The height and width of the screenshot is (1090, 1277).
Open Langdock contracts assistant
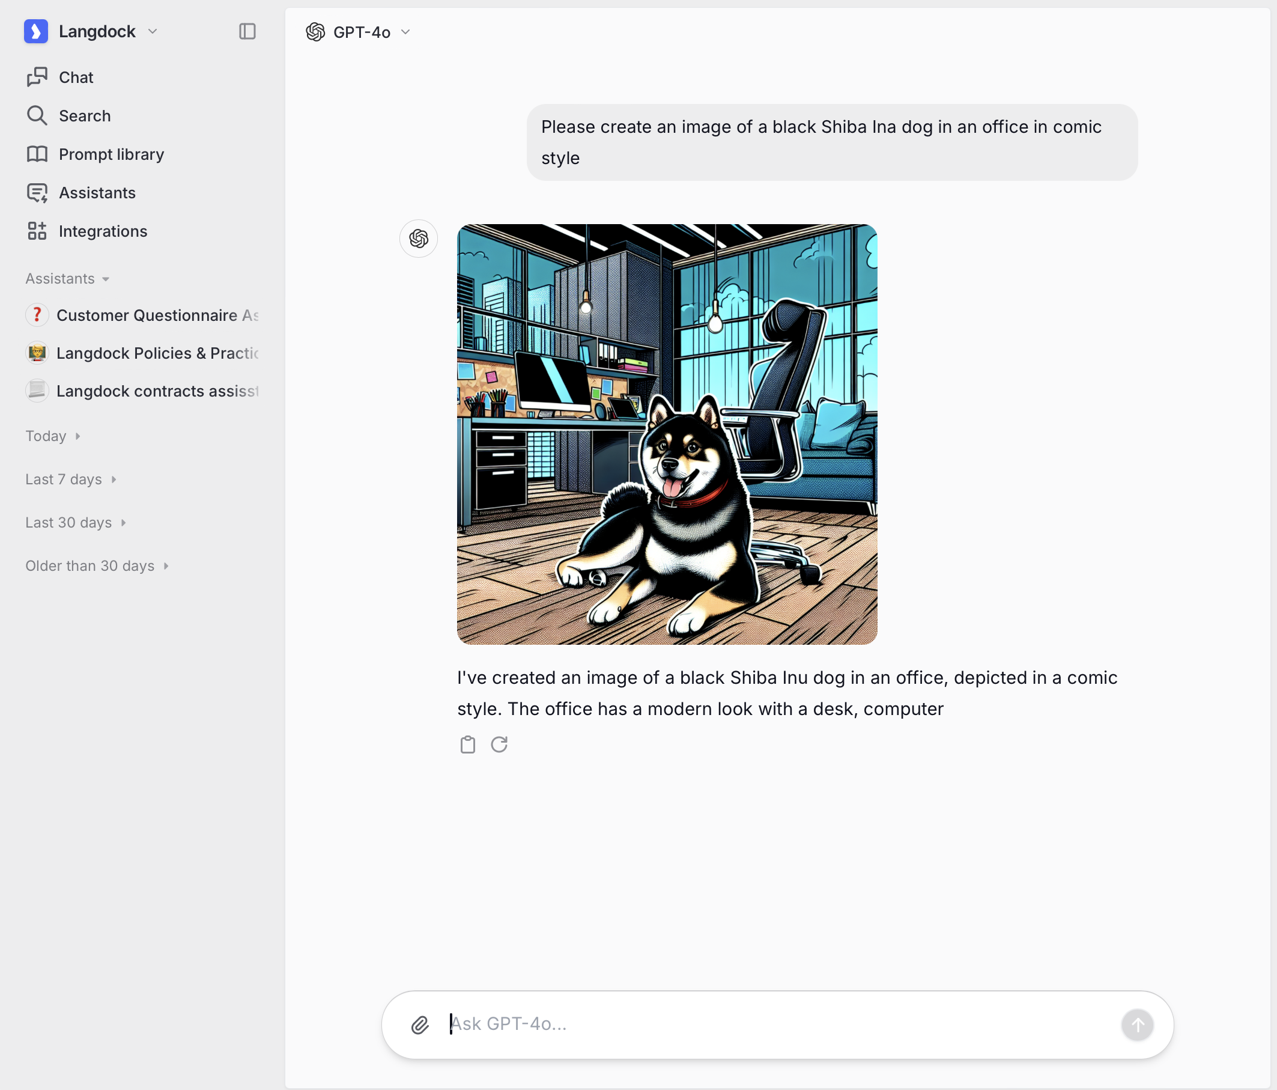[x=157, y=391]
